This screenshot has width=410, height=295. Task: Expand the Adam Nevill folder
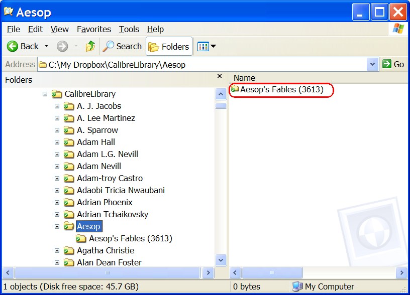[x=57, y=166]
